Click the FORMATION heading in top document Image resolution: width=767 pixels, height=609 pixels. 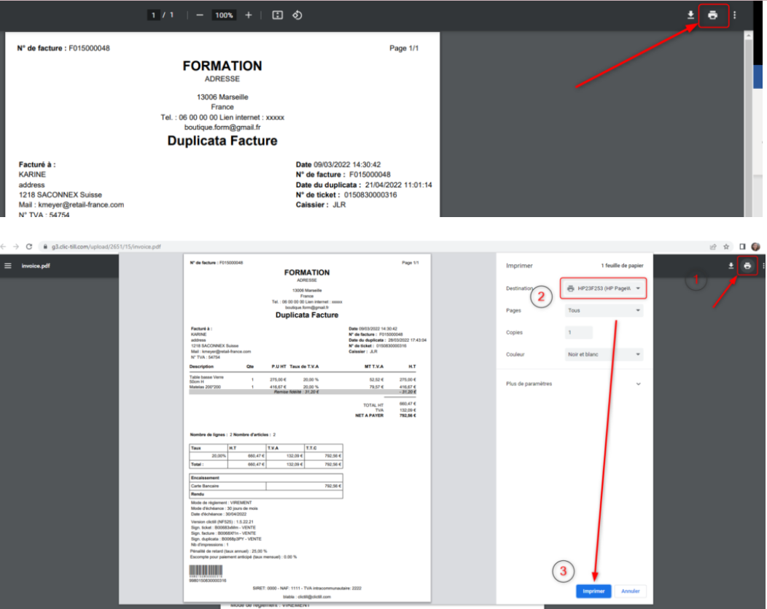click(x=222, y=66)
